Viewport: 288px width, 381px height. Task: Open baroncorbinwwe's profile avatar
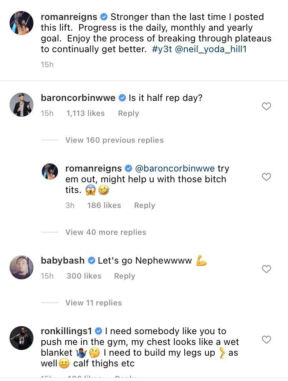(21, 104)
